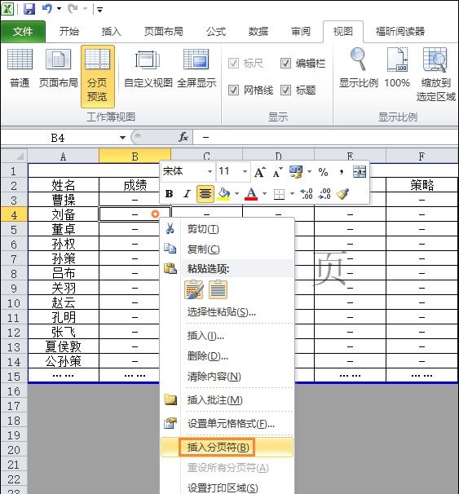The image size is (459, 494).
Task: Decrease font size in mini toolbar
Action: [x=277, y=172]
